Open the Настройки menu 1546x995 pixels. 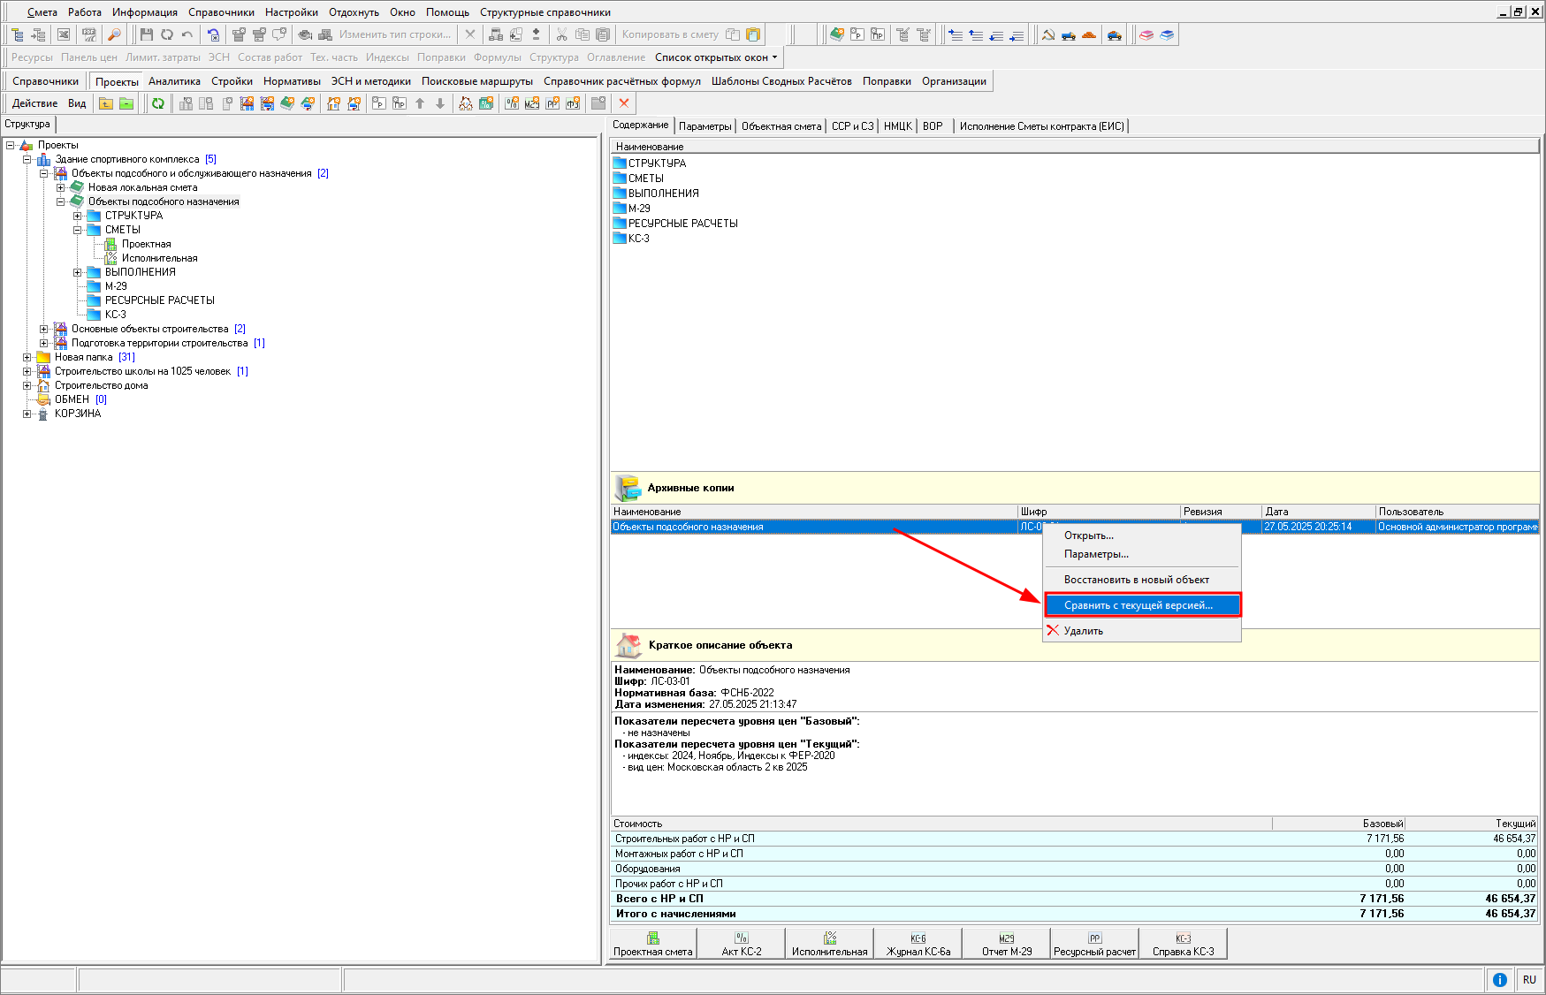[x=291, y=12]
